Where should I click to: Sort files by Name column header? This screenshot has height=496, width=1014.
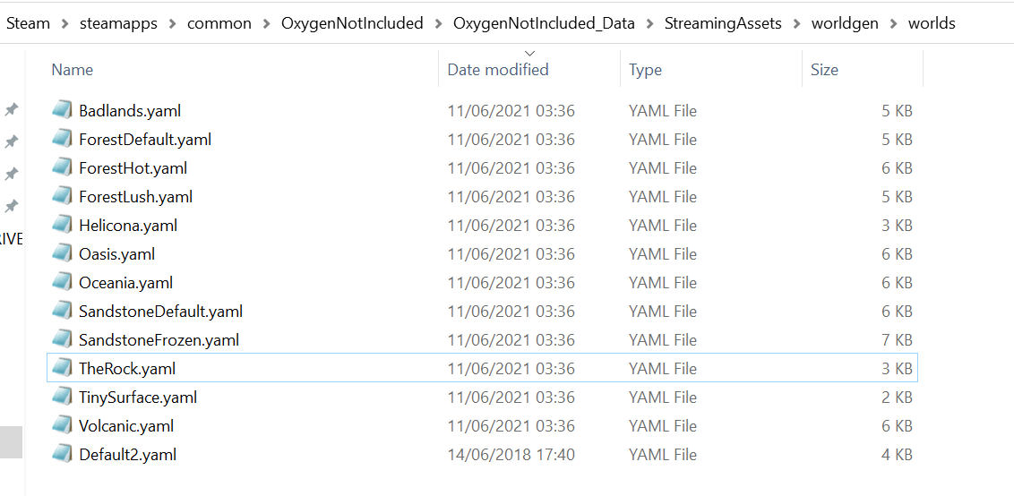point(73,69)
